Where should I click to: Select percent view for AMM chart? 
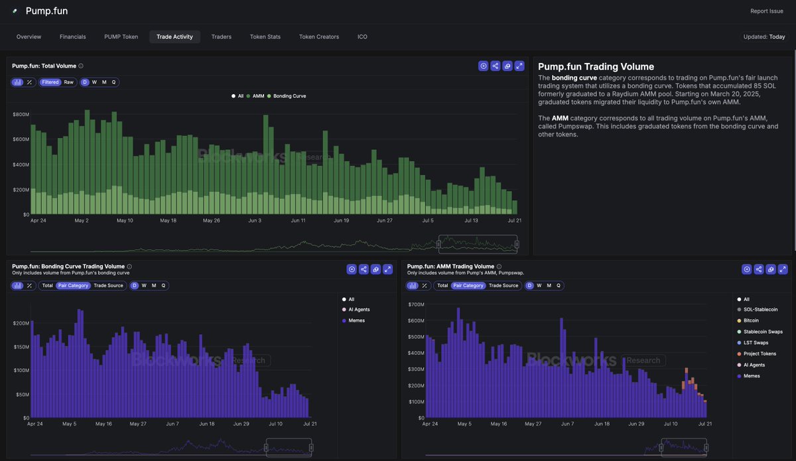coord(424,285)
